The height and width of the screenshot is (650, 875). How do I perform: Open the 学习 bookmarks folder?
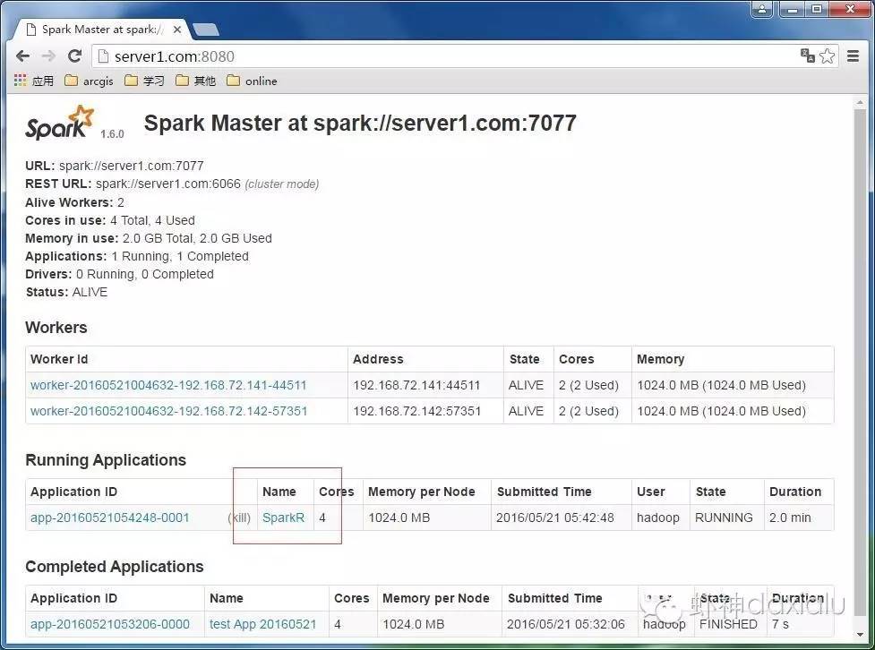pos(144,81)
